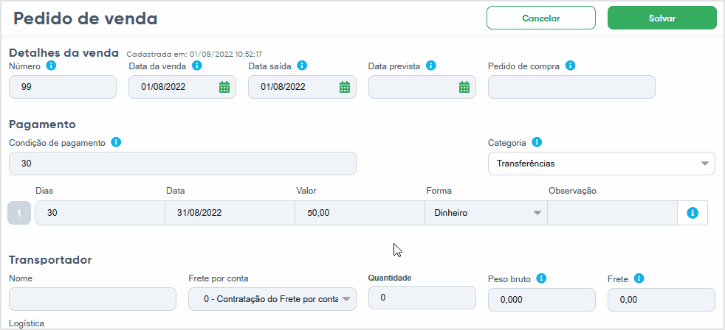Click the Observação input field
Viewport: 725px width, 330px height.
[x=613, y=213]
